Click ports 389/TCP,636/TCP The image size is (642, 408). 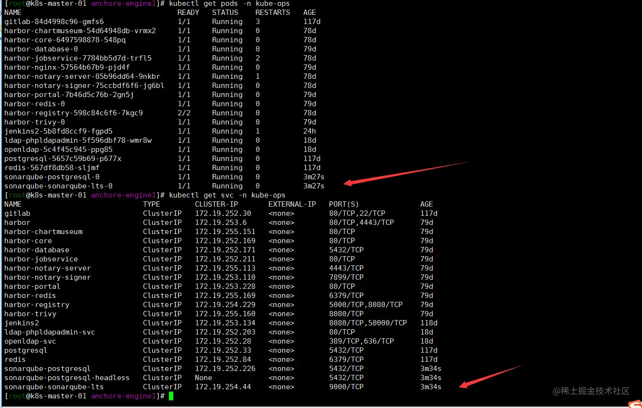[x=361, y=341]
